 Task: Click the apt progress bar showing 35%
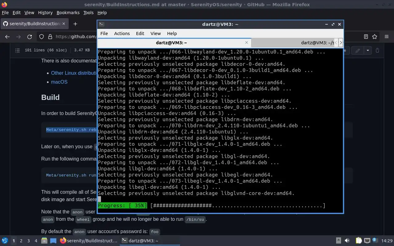(x=211, y=205)
